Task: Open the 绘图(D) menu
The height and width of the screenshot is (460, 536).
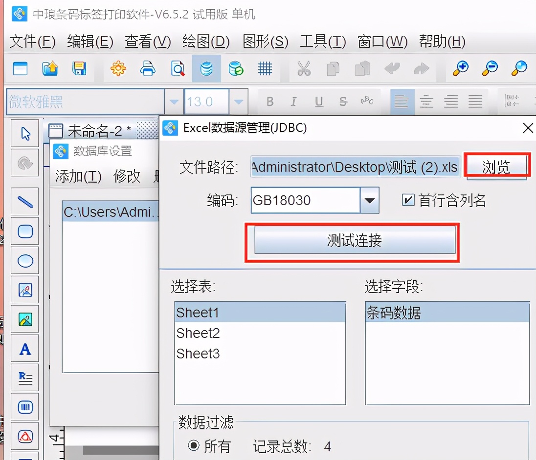Action: (x=206, y=42)
